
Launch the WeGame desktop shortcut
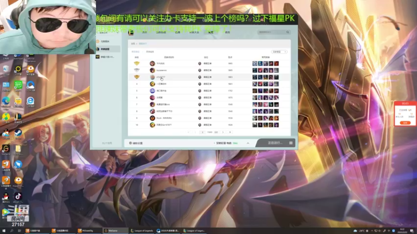(x=6, y=149)
